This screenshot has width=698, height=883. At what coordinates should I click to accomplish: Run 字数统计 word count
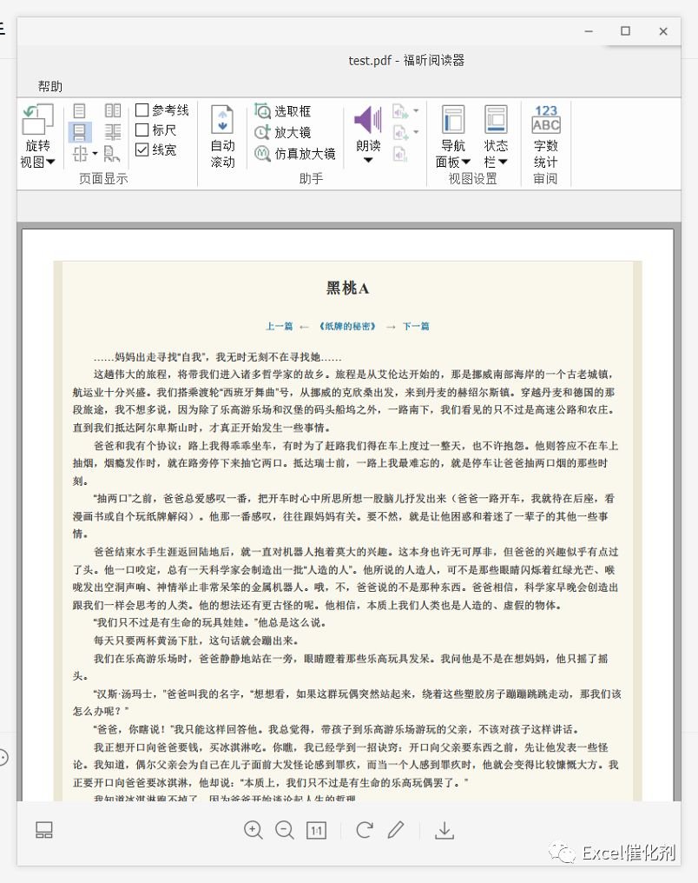point(545,136)
